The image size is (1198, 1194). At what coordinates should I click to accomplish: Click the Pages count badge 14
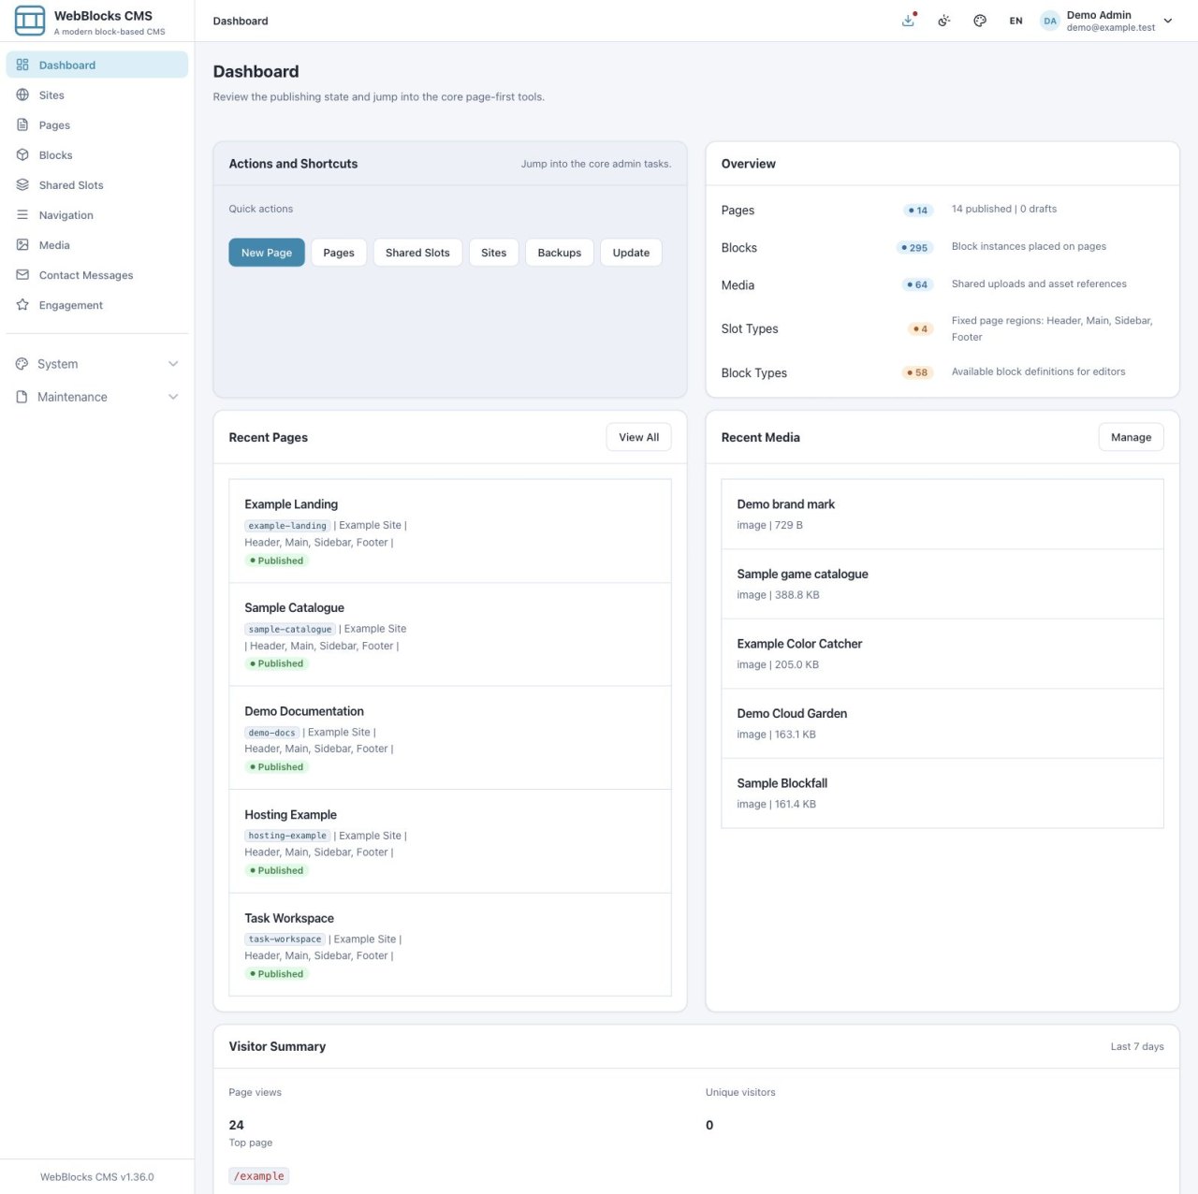point(918,211)
